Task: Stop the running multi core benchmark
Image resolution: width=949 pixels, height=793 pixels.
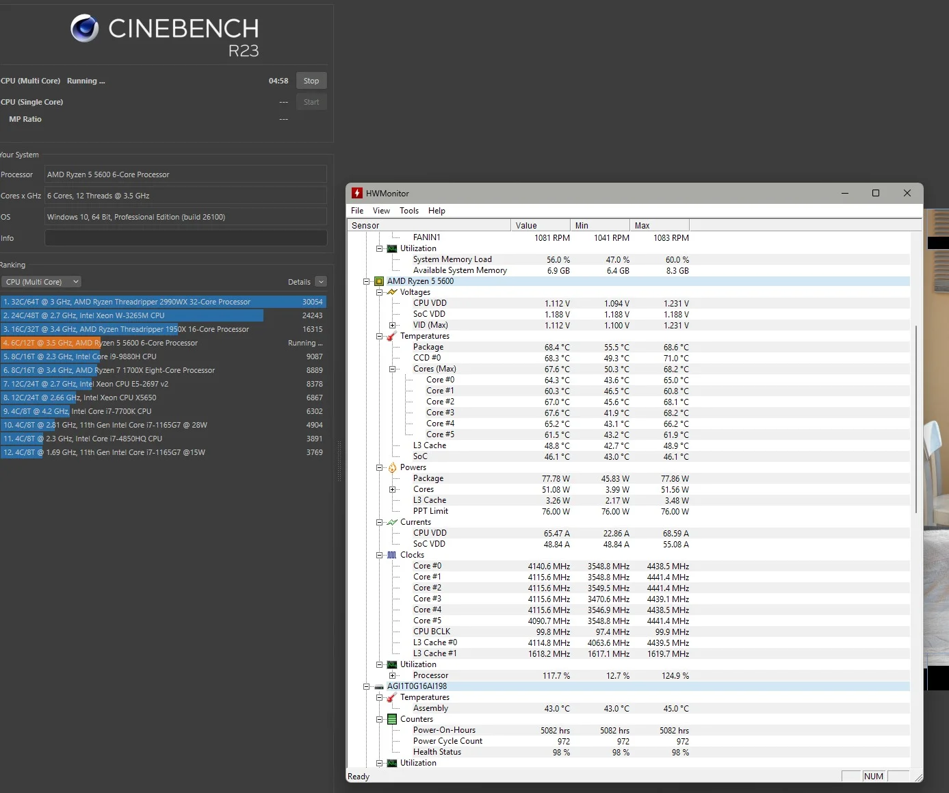Action: coord(311,81)
